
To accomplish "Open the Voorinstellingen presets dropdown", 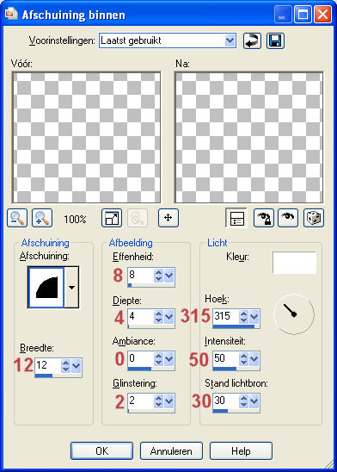I will [230, 40].
